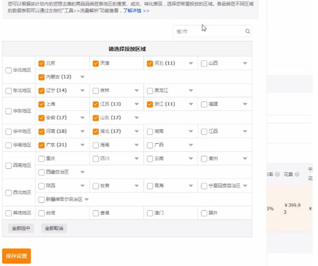
Task: Select the 其他地区 region checkbox
Action: pyautogui.click(x=8, y=213)
